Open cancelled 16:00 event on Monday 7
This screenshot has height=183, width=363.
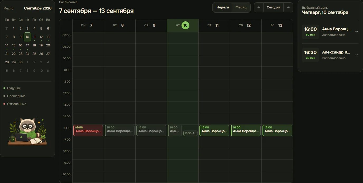(x=88, y=130)
